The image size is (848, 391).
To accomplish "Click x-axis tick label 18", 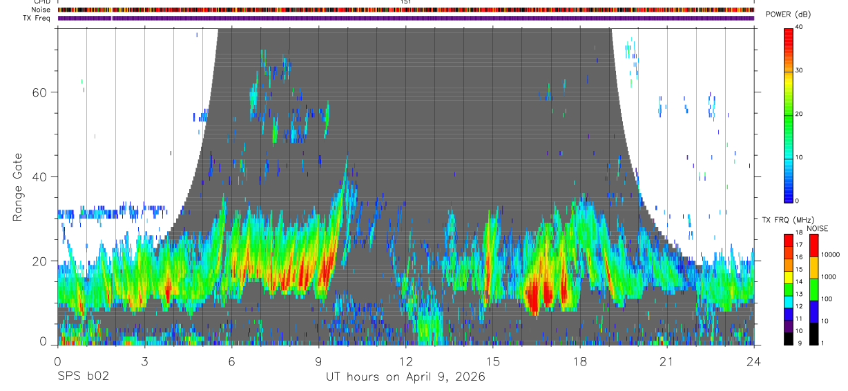I will [580, 361].
